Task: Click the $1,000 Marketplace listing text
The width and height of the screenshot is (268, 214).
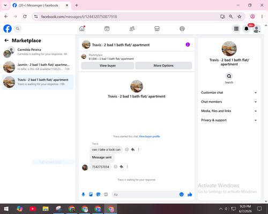Action: 111,59
